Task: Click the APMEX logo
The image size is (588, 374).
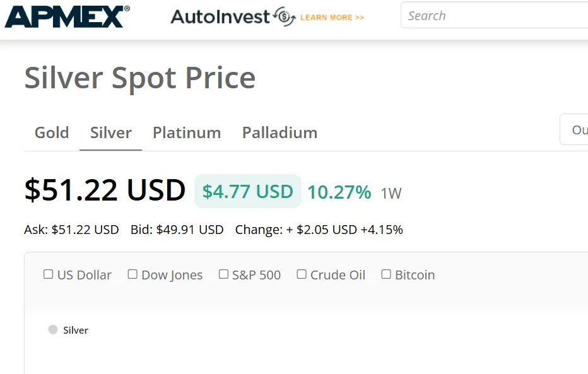Action: [x=67, y=16]
